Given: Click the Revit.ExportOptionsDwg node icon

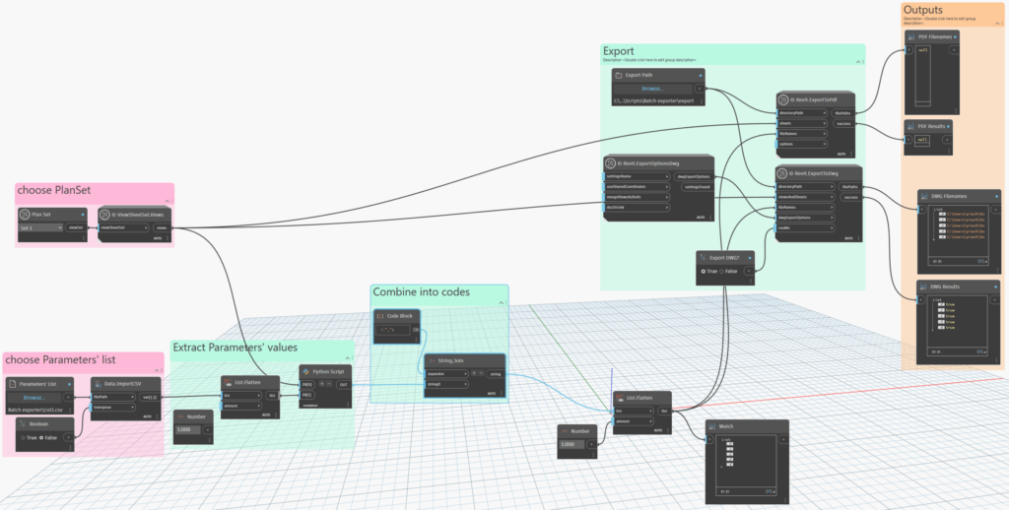Looking at the screenshot, I should coord(611,161).
